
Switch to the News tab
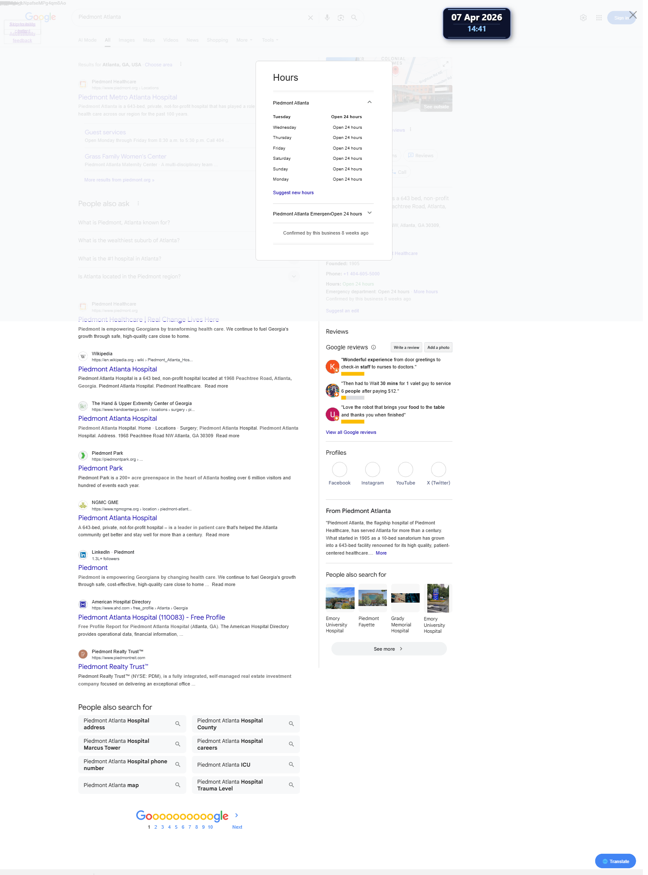pyautogui.click(x=192, y=40)
